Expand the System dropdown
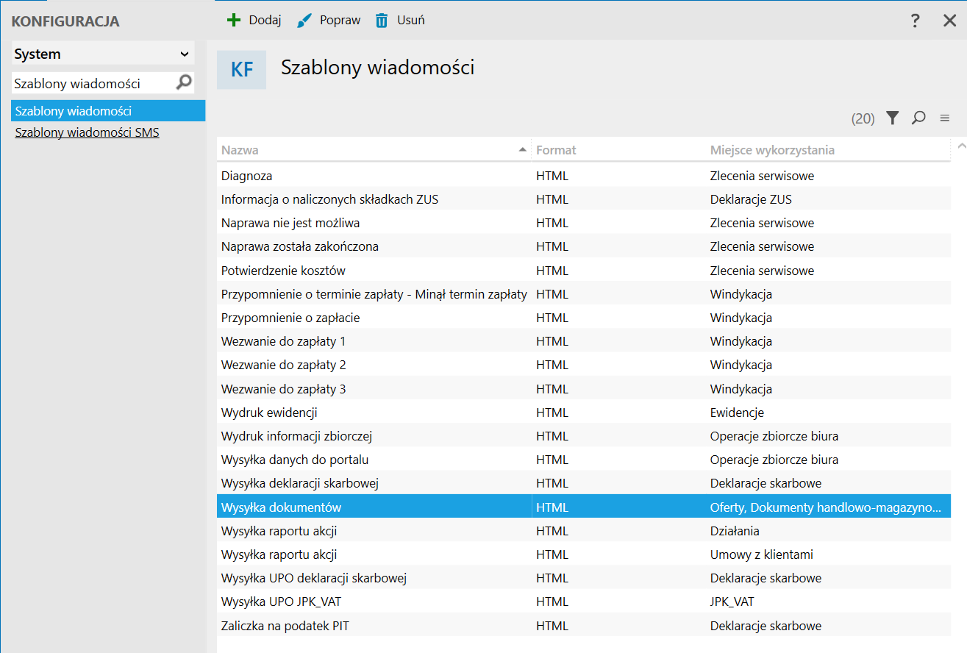967x653 pixels. [x=184, y=54]
